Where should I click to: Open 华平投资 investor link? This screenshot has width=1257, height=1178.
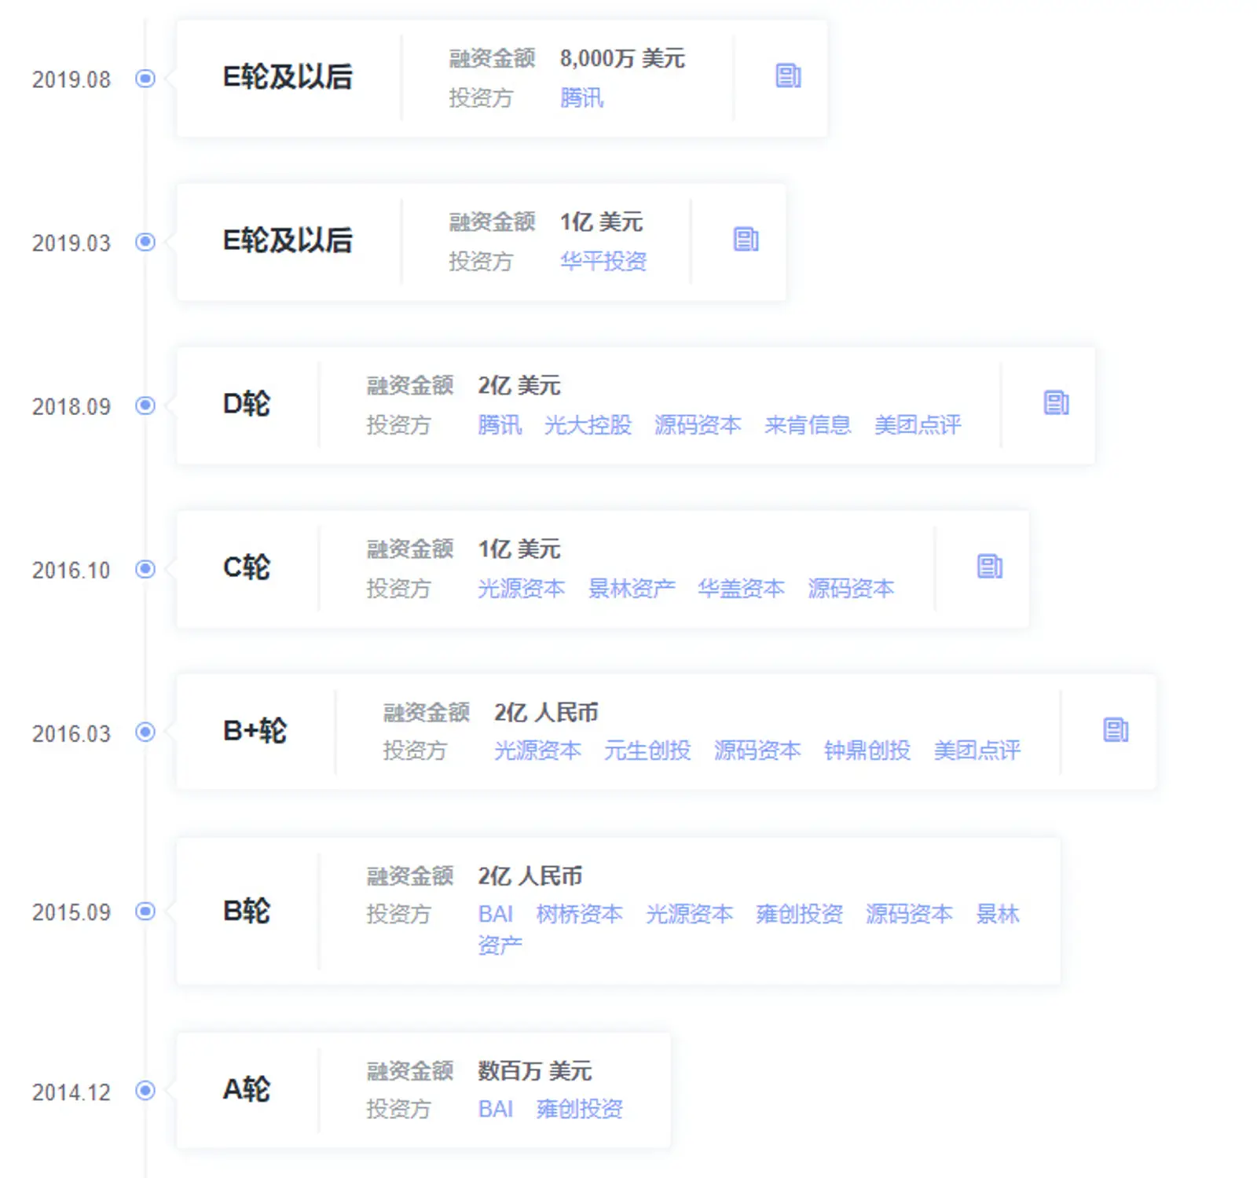(603, 262)
